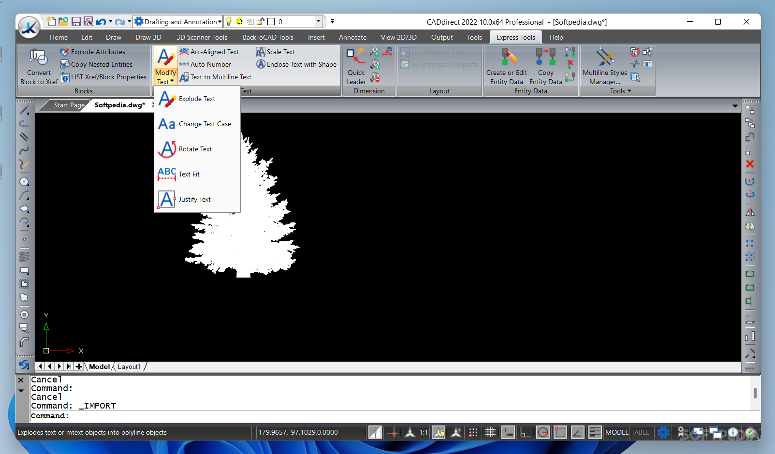Click the command history scrollbar
The width and height of the screenshot is (775, 454).
(x=755, y=394)
